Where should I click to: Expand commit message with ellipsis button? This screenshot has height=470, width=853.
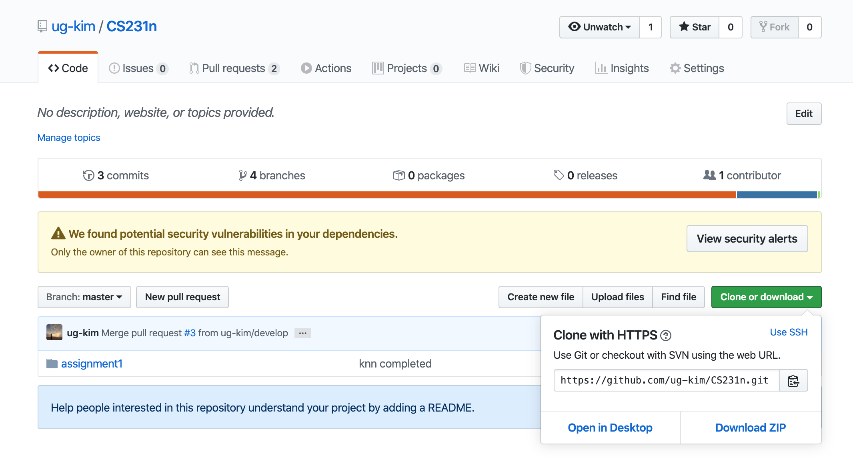tap(303, 333)
